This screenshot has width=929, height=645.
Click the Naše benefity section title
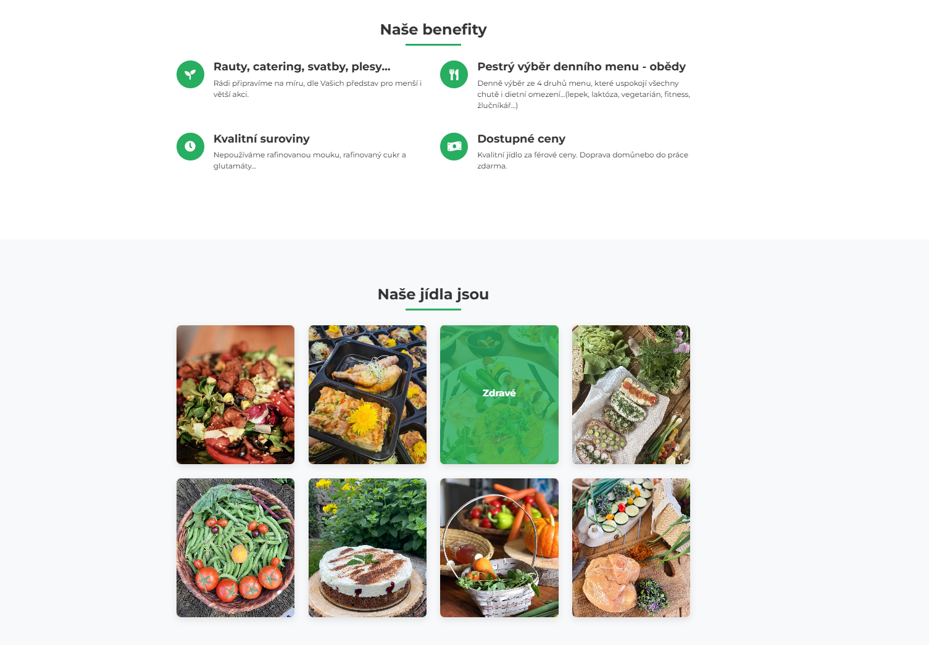pyautogui.click(x=433, y=30)
